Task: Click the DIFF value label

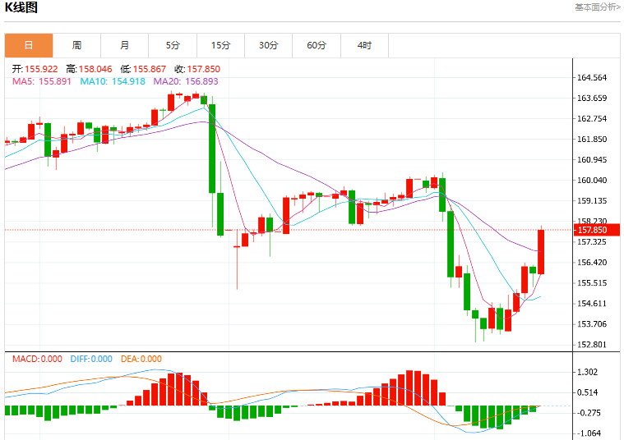Action: 91,359
